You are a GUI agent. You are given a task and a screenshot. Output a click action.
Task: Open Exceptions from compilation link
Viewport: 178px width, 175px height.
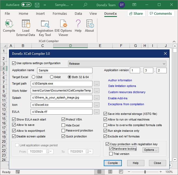126,104
